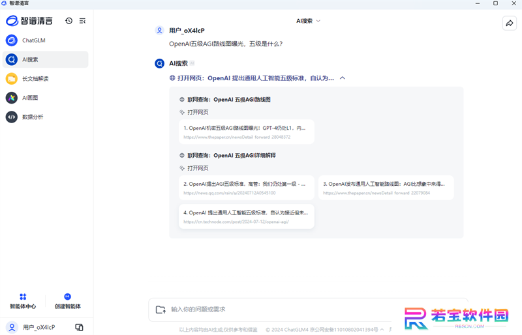This screenshot has width=522, height=335.
Task: Click the 创建智能体 blue circle icon
Action: tap(68, 297)
